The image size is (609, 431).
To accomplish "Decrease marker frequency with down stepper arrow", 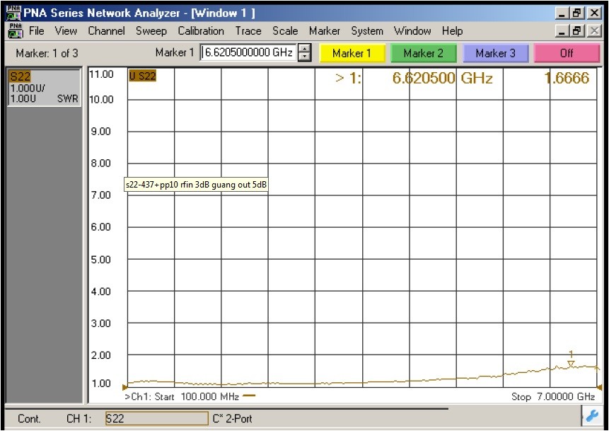I will pos(305,57).
